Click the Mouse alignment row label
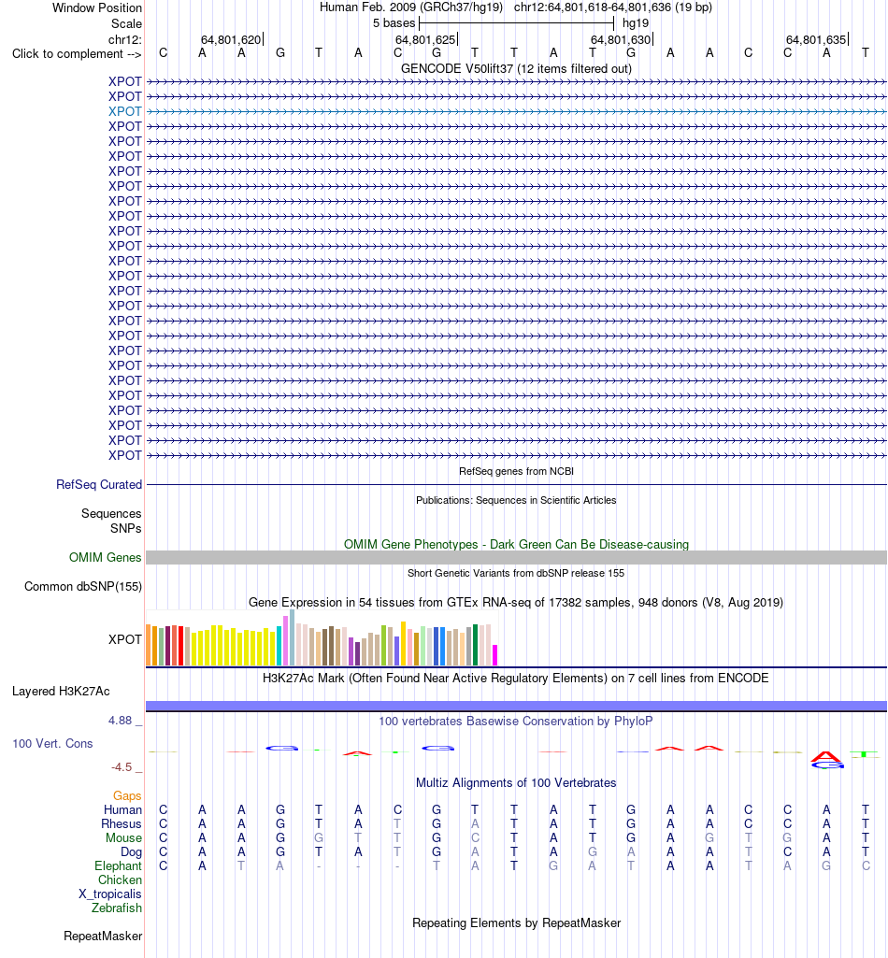This screenshot has height=958, width=888. pyautogui.click(x=123, y=837)
